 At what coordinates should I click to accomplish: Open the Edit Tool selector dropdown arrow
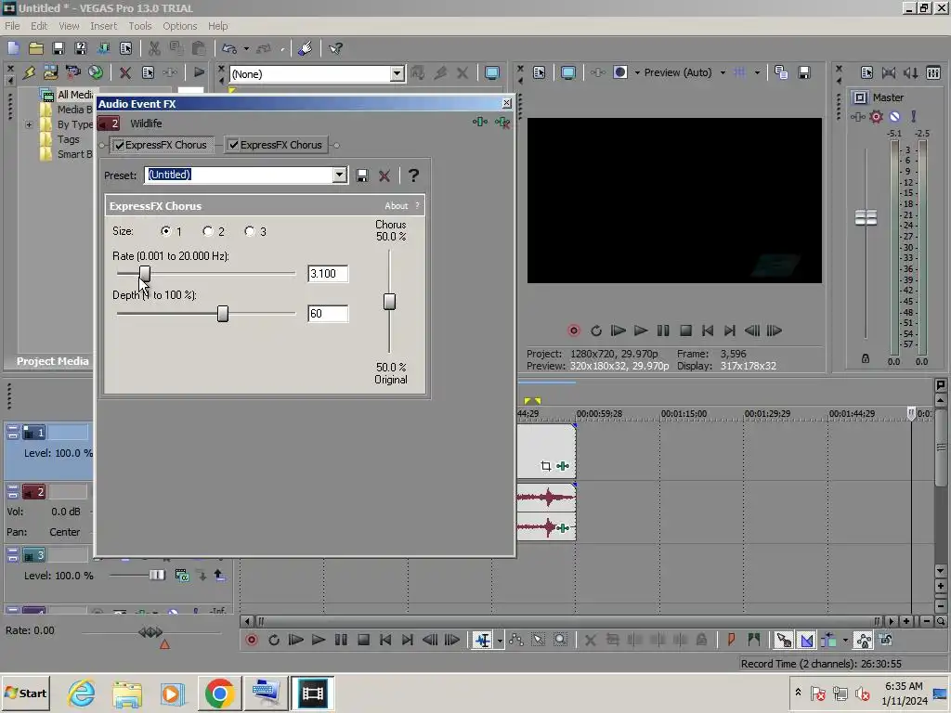tap(500, 641)
